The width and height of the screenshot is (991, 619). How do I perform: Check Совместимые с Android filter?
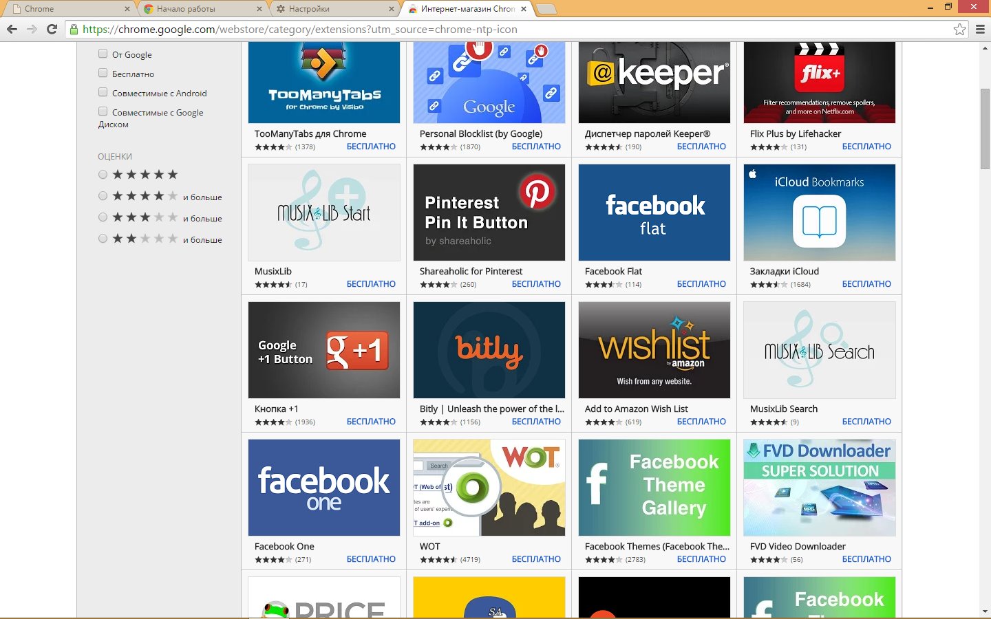103,92
